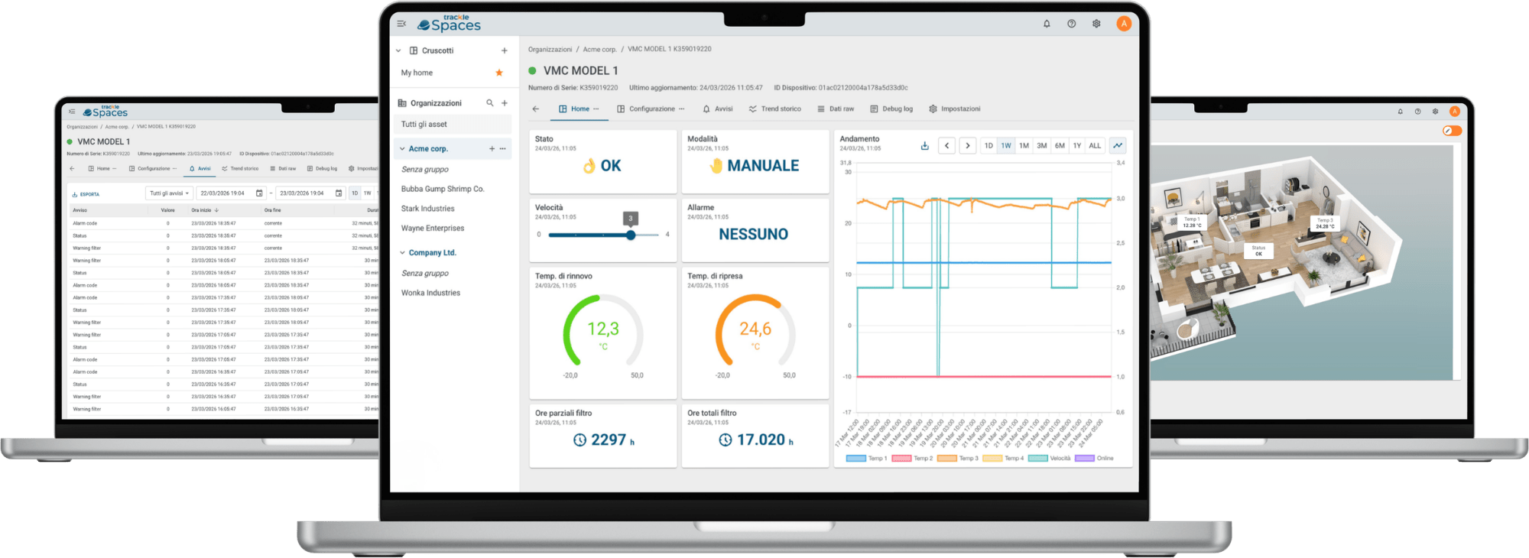The image size is (1529, 558).
Task: Select Wayne Enterprises in sidebar
Action: point(433,228)
